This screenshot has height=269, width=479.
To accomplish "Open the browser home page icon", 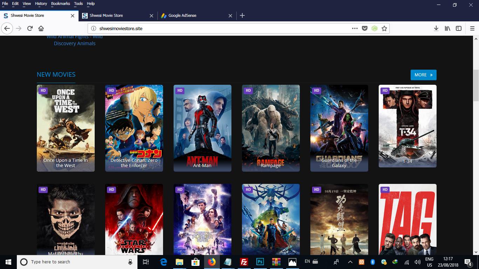I will click(x=41, y=28).
